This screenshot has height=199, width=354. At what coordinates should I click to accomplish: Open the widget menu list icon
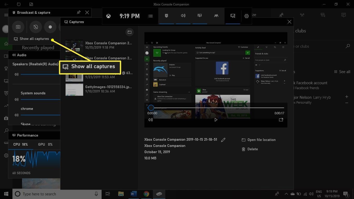(150, 16)
